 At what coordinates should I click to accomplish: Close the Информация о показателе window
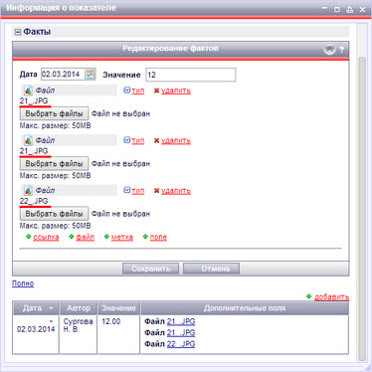(x=362, y=9)
